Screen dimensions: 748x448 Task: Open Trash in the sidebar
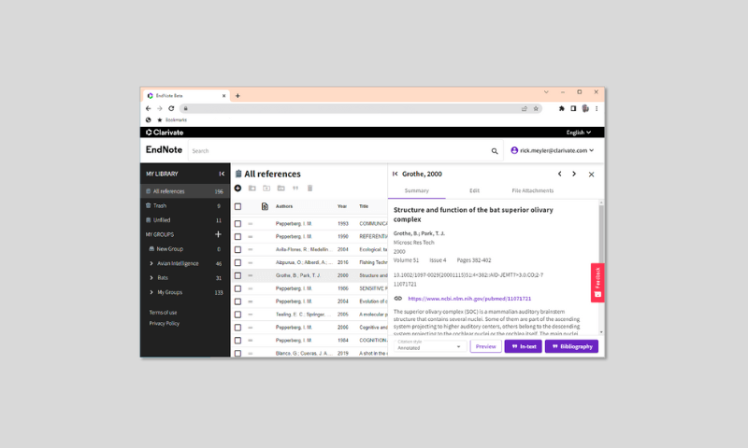point(185,205)
